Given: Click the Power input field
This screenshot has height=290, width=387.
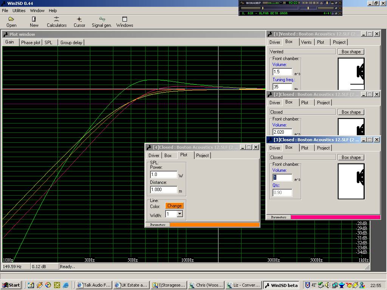Looking at the screenshot, I should [163, 174].
